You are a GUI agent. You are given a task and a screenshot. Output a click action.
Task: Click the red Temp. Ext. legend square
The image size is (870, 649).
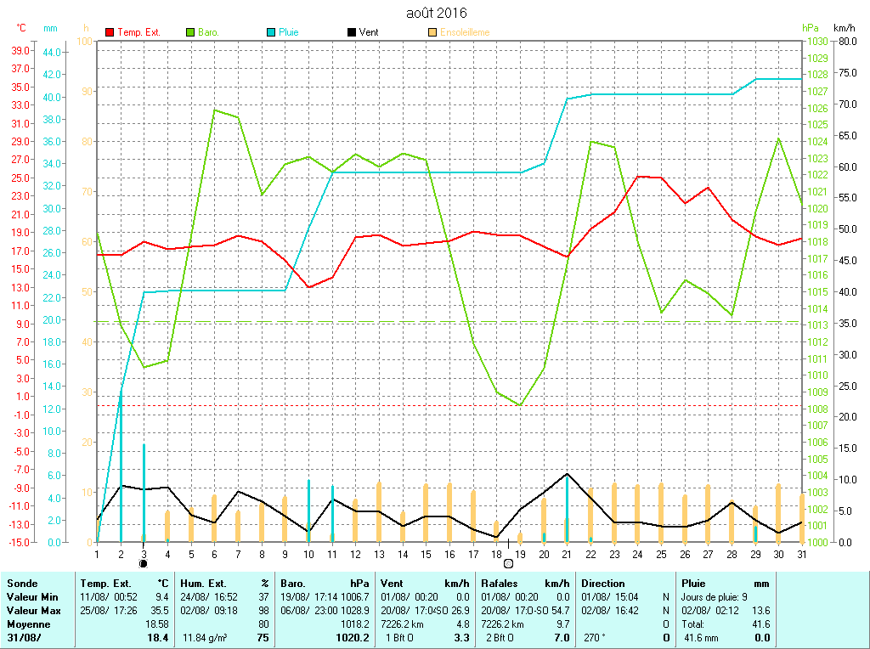110,33
